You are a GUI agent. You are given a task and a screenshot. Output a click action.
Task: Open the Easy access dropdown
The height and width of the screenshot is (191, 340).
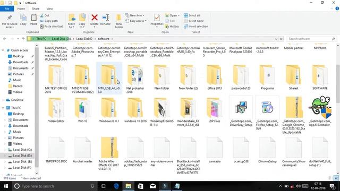click(136, 21)
